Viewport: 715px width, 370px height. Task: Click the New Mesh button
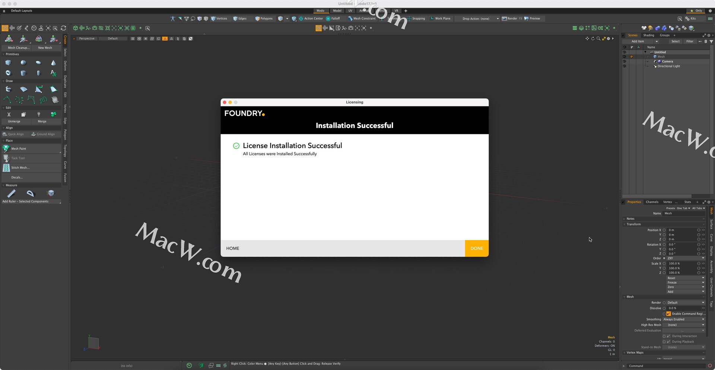(x=45, y=48)
